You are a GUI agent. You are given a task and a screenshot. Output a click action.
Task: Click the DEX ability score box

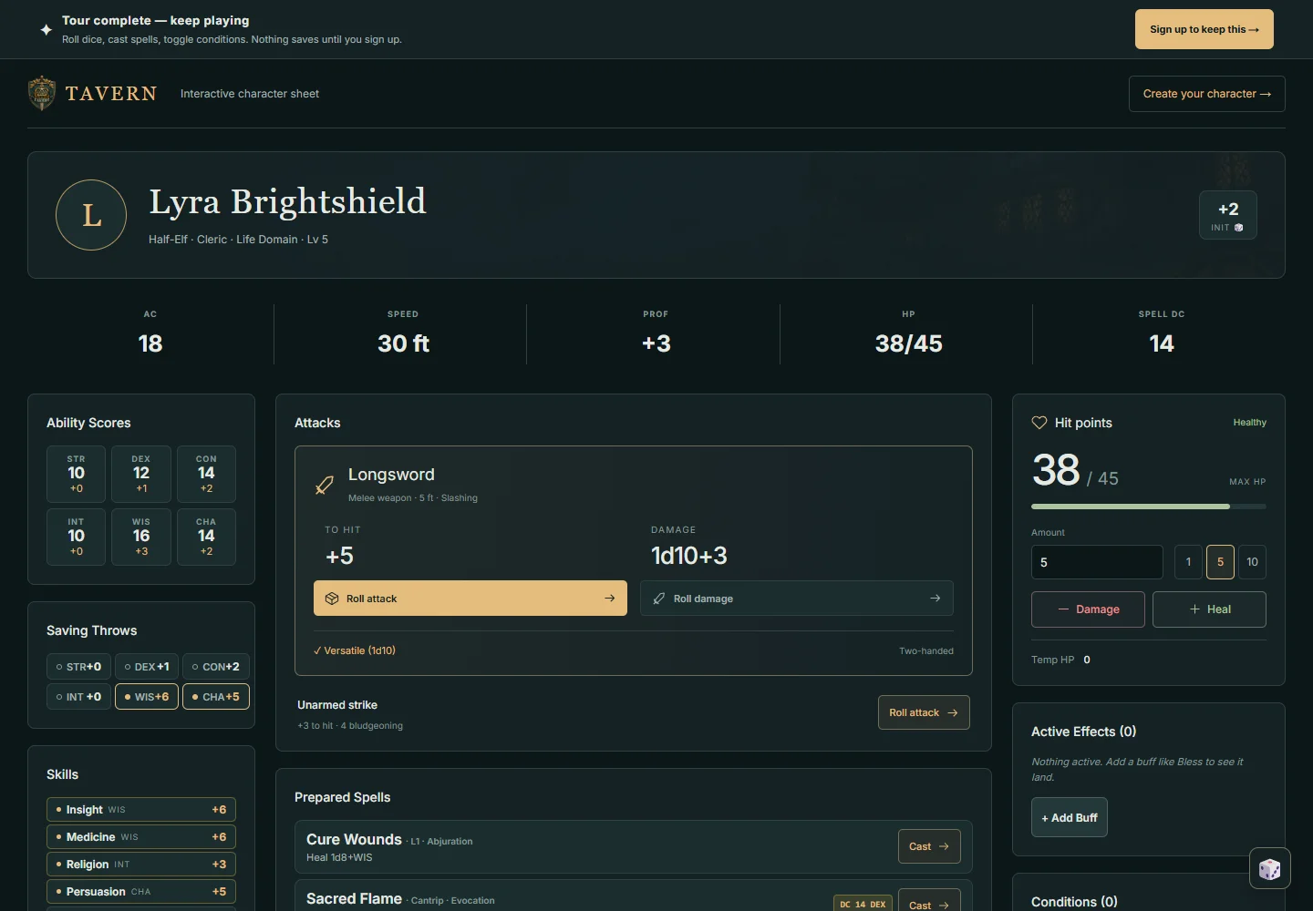(x=141, y=474)
